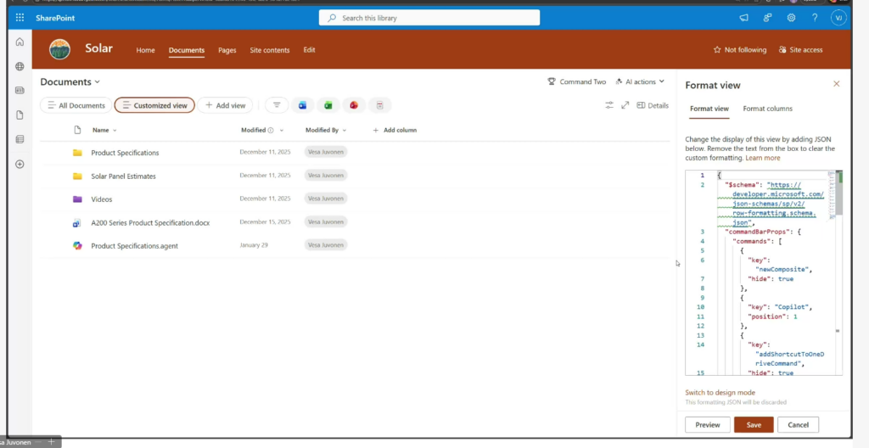Open the Create plus icon in left rail
This screenshot has width=869, height=448.
tap(20, 164)
